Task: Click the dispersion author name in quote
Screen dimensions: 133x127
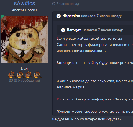Action: [x=71, y=16]
